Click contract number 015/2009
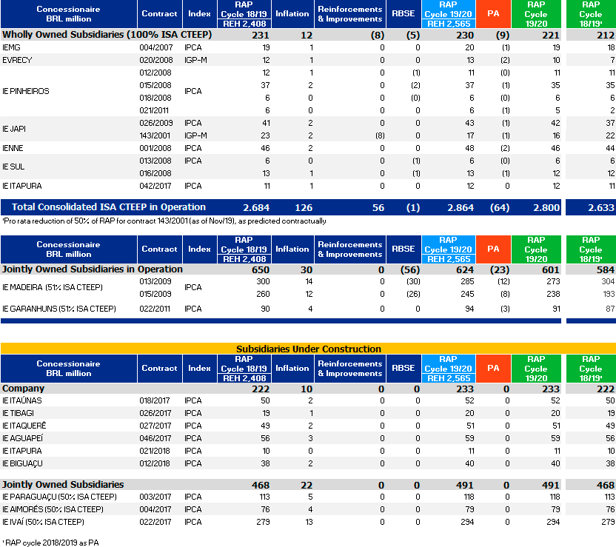 [x=156, y=294]
